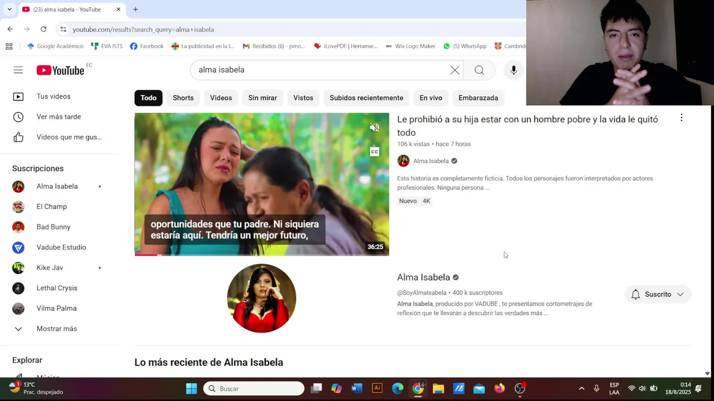
Task: Open the Recibidos Gmail bookmark
Action: click(274, 46)
